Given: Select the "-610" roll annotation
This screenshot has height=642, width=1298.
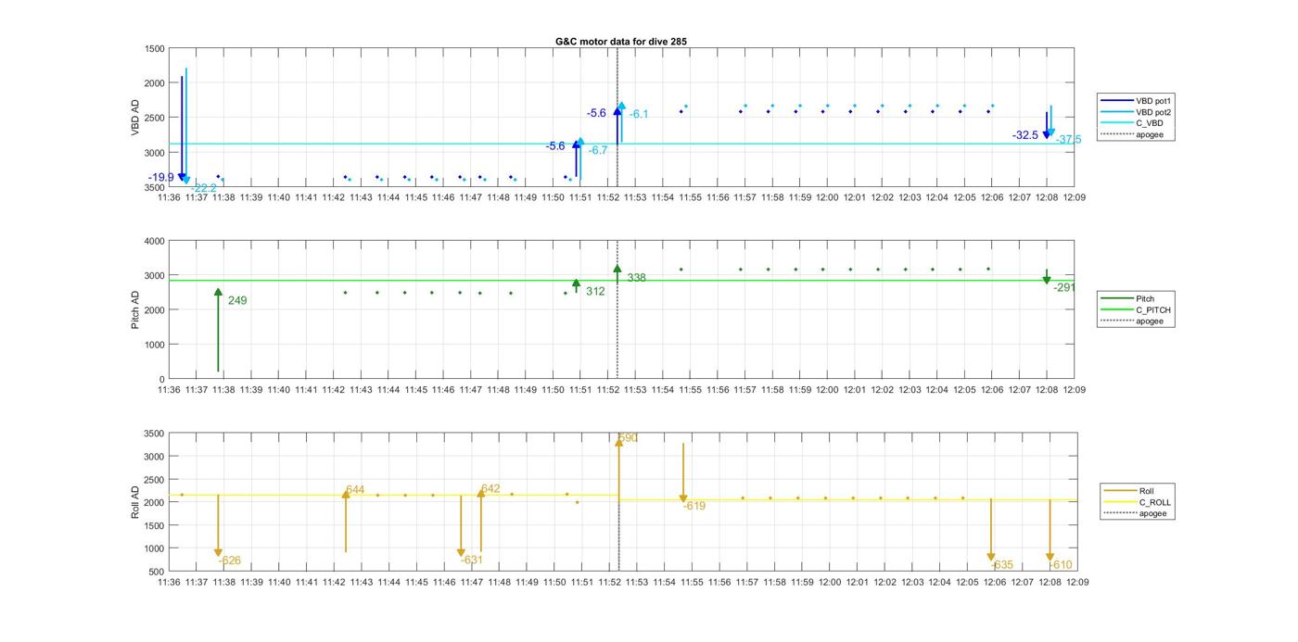Looking at the screenshot, I should coord(1062,565).
